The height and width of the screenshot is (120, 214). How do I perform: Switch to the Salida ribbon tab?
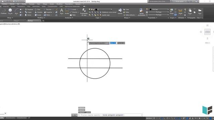click(x=43, y=7)
